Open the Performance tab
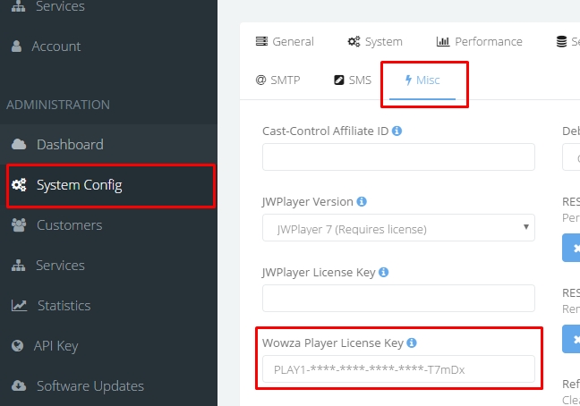The height and width of the screenshot is (406, 580). (480, 41)
